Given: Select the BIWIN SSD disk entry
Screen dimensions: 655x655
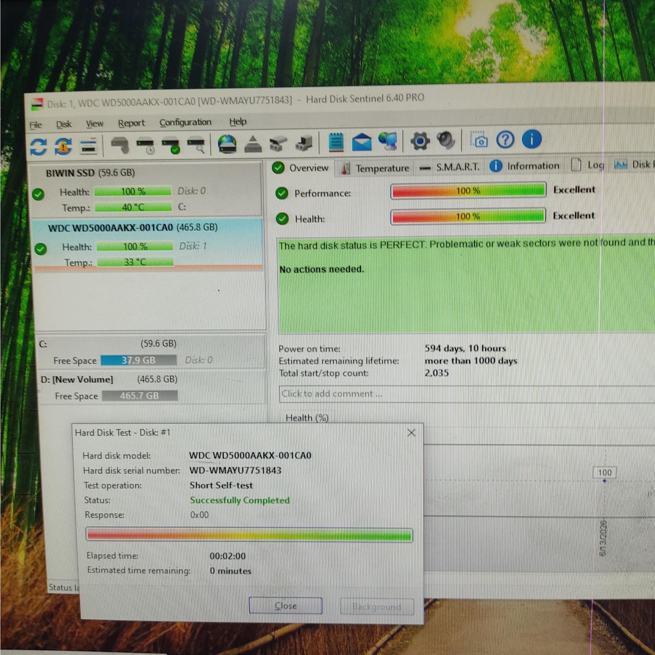Looking at the screenshot, I should (147, 190).
